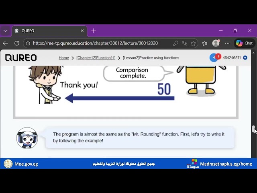Open the tab list chevron dropdown
This screenshot has height=193, width=257.
(5, 31)
